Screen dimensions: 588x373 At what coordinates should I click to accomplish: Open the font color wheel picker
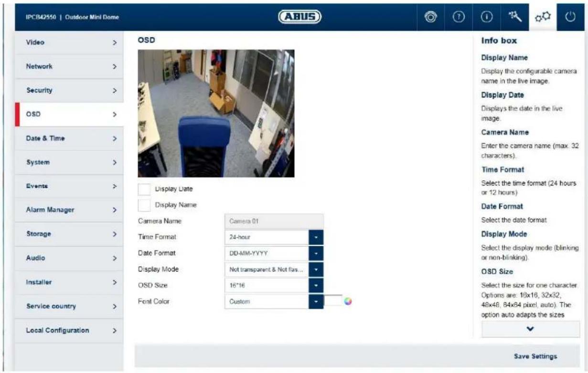coord(348,301)
